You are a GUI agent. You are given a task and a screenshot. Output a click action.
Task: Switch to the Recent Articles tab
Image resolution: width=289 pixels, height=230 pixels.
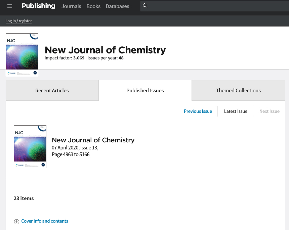(x=52, y=90)
